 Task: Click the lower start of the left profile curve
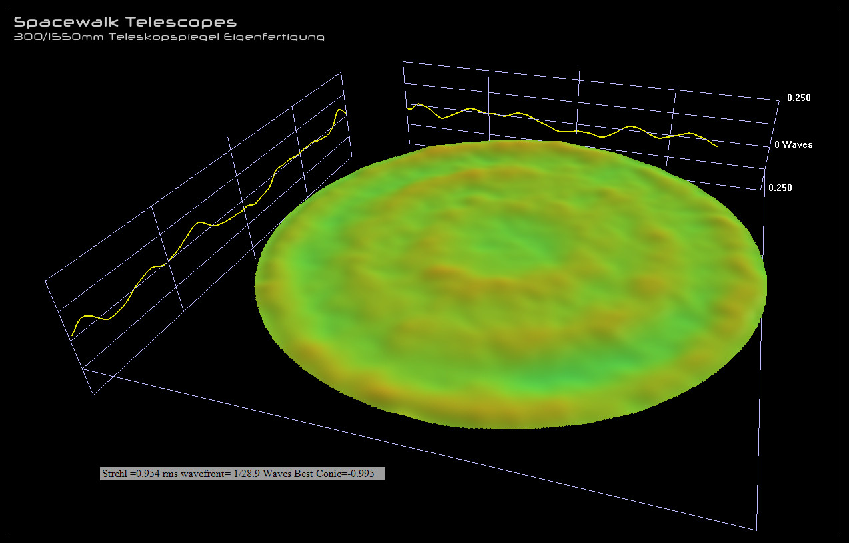[x=71, y=337]
